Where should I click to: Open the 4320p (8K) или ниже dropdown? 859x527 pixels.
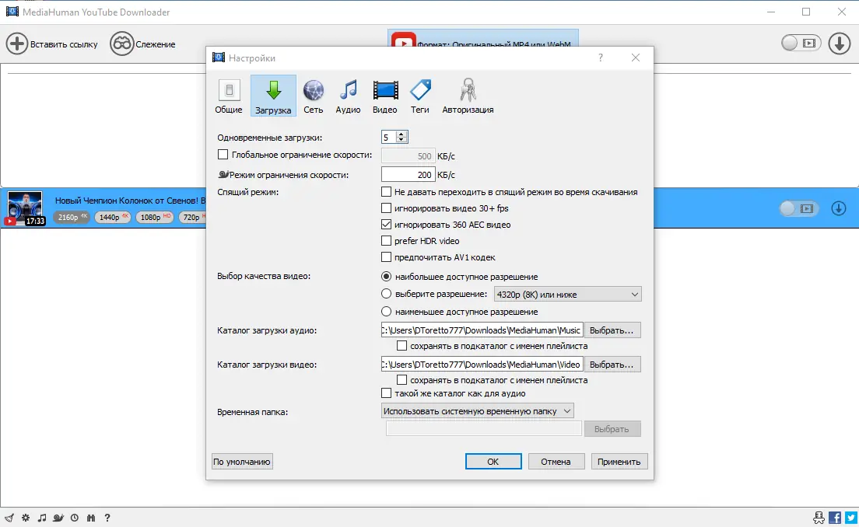tap(567, 294)
